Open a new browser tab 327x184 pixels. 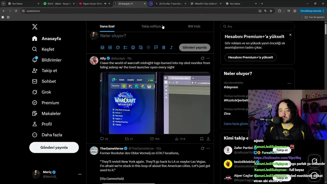(x=262, y=4)
